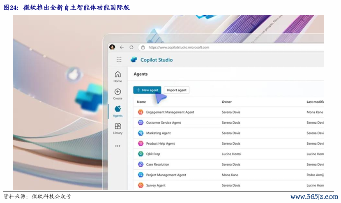Click the Copilot Studio logo
341x203 pixels.
click(x=134, y=60)
